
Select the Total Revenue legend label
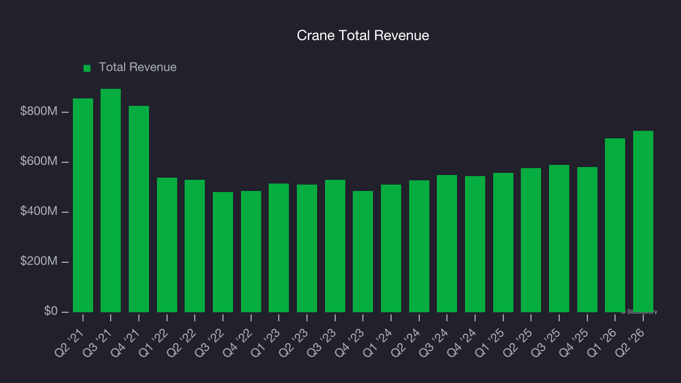coord(138,68)
